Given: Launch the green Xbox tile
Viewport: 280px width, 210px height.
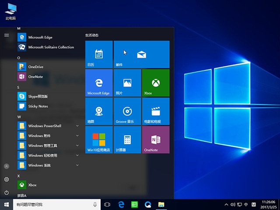Looking at the screenshot, I should pyautogui.click(x=155, y=83).
